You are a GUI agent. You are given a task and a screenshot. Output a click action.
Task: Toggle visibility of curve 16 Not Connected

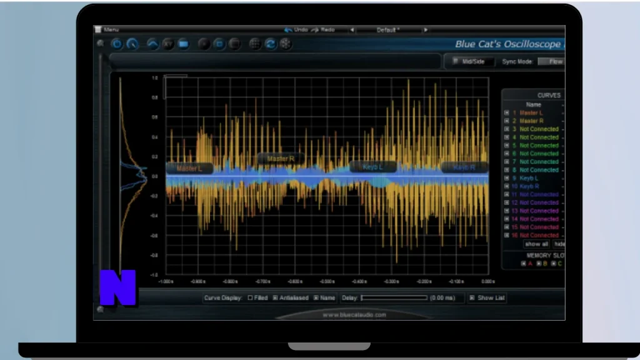pos(506,235)
